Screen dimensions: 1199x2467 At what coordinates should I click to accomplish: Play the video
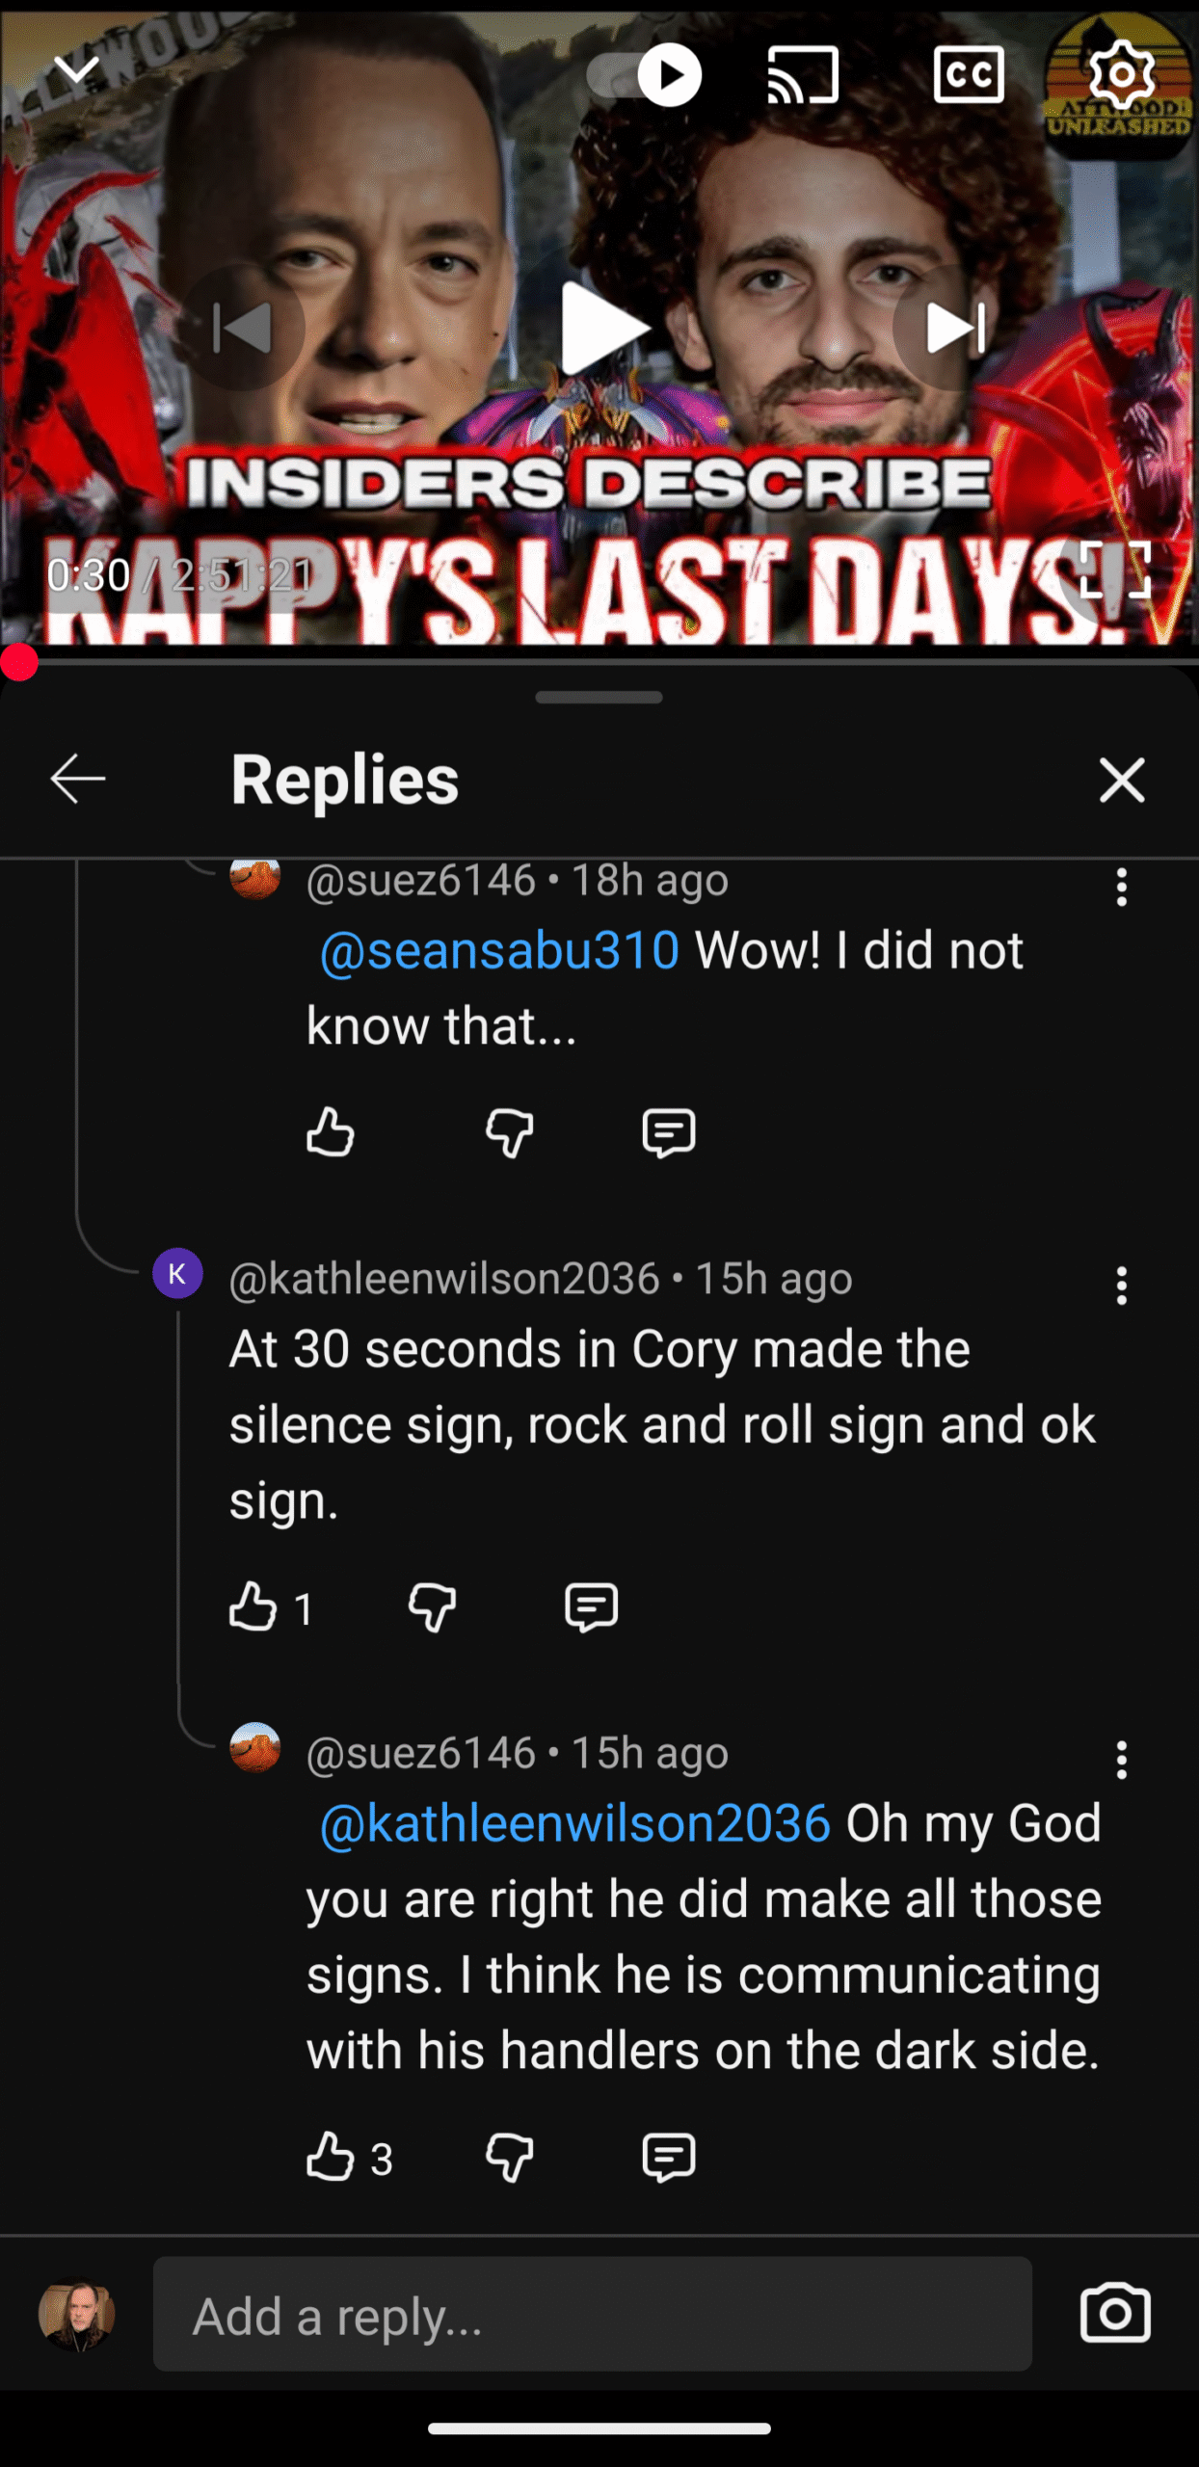click(x=599, y=328)
